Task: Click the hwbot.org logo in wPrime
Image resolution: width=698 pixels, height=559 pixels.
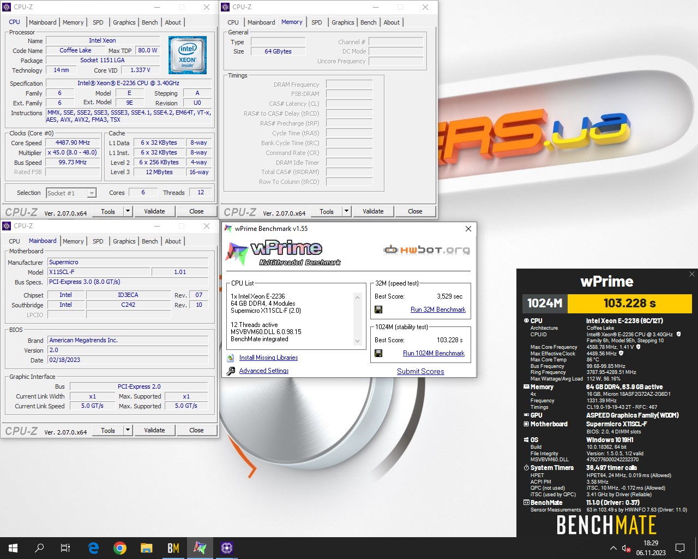Action: pyautogui.click(x=426, y=250)
